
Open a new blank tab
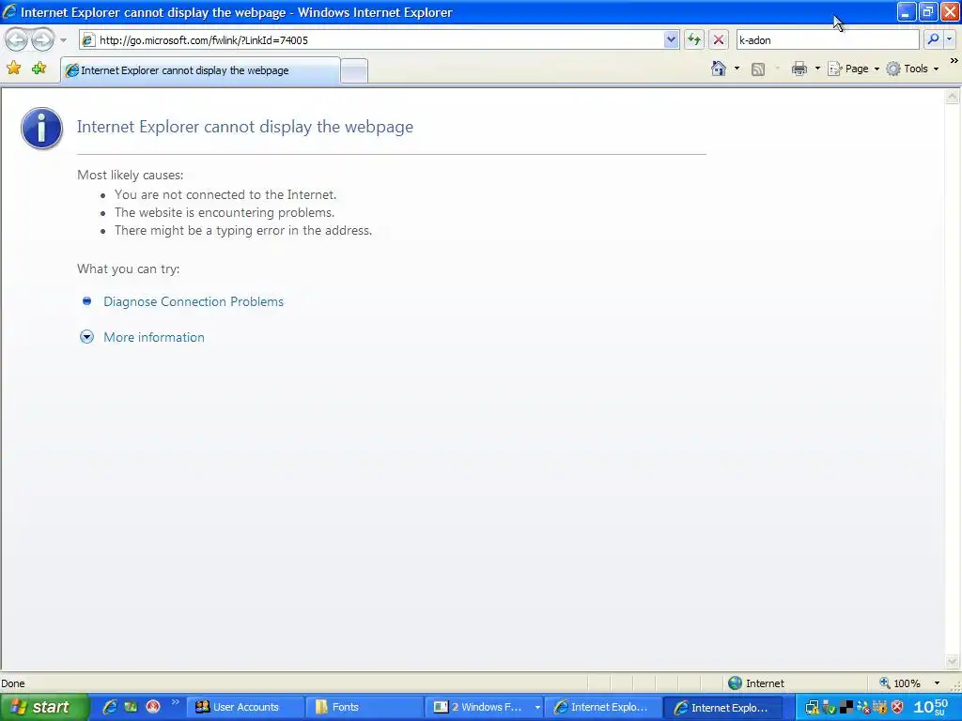point(354,70)
